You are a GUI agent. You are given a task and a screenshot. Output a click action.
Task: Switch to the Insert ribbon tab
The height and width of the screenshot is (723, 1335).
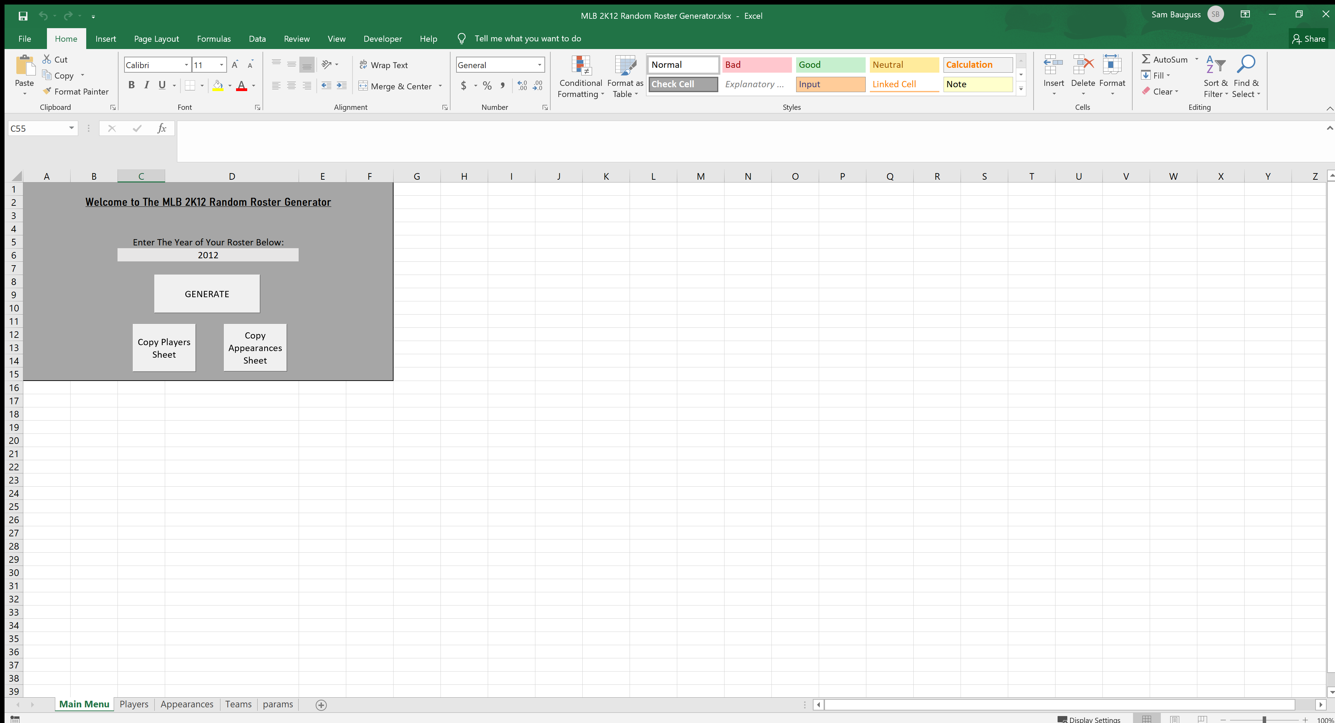[x=106, y=38]
